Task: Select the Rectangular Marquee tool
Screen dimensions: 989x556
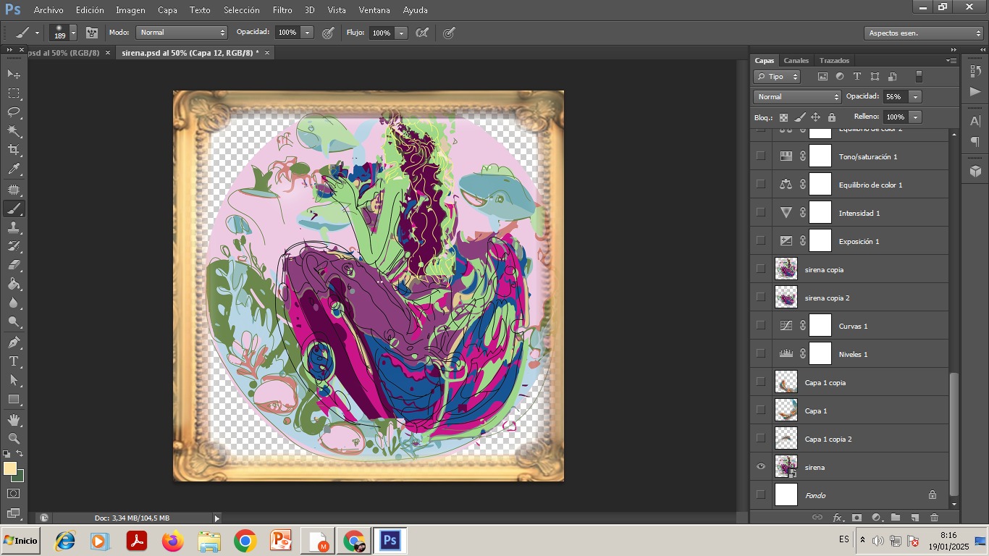Action: click(x=14, y=93)
